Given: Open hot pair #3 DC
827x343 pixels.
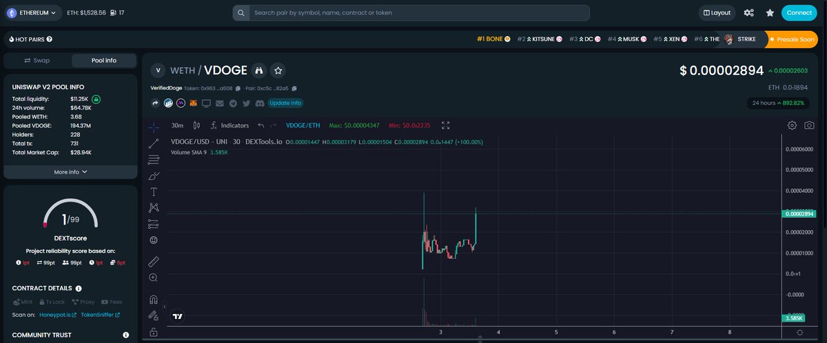Looking at the screenshot, I should (x=585, y=39).
